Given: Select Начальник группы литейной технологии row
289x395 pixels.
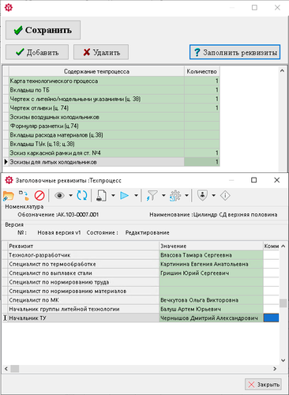Looking at the screenshot, I should click(x=141, y=309).
